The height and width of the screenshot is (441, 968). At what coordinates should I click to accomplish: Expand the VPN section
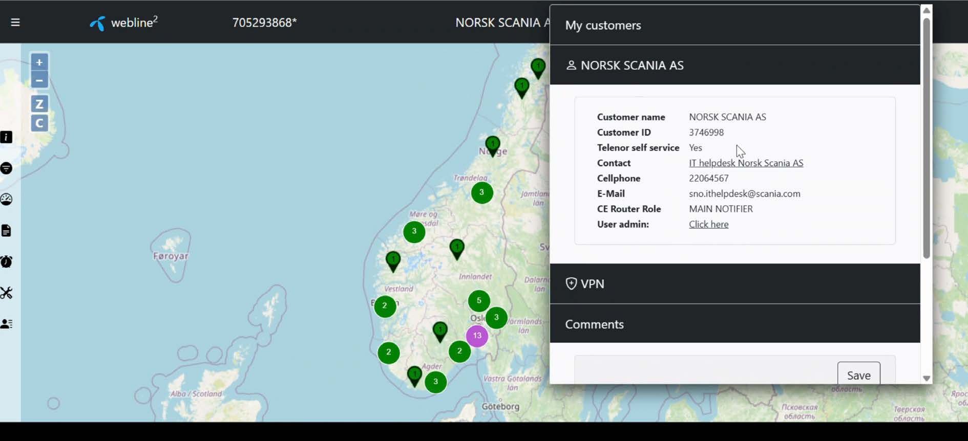[735, 284]
